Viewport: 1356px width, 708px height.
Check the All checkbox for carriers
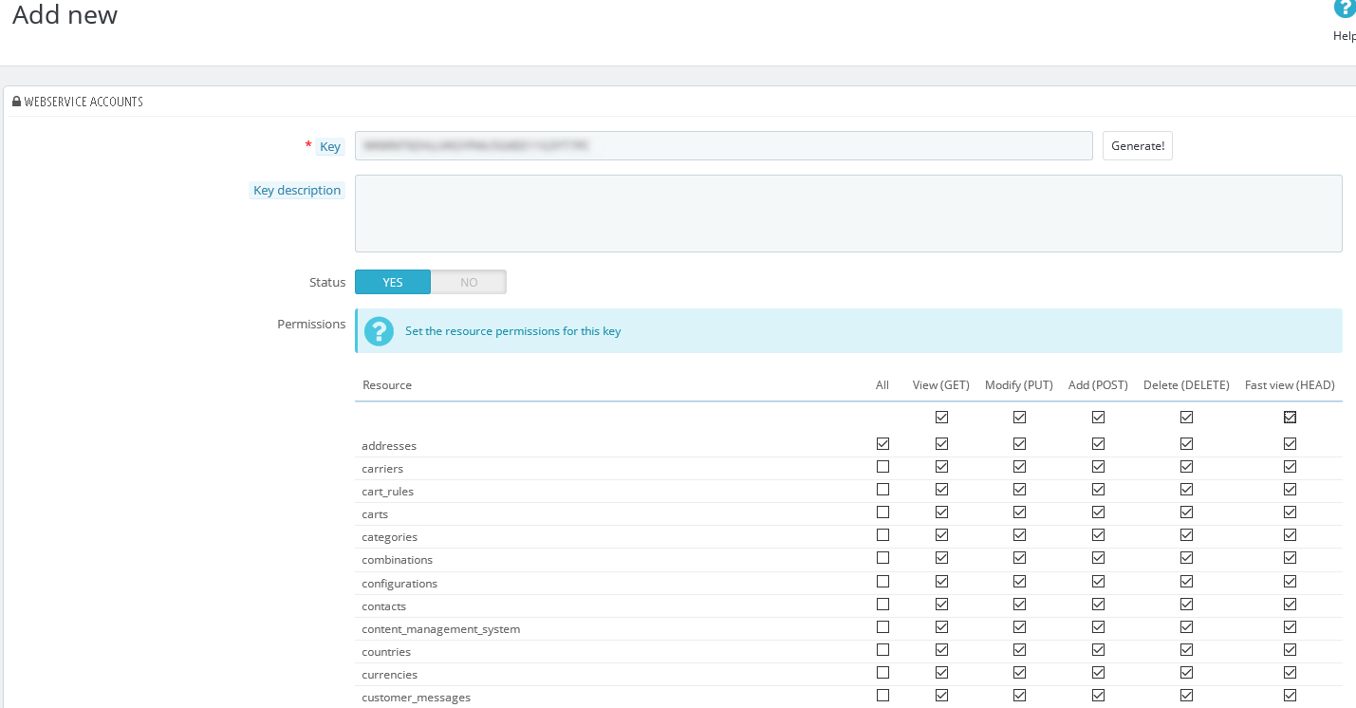click(882, 467)
